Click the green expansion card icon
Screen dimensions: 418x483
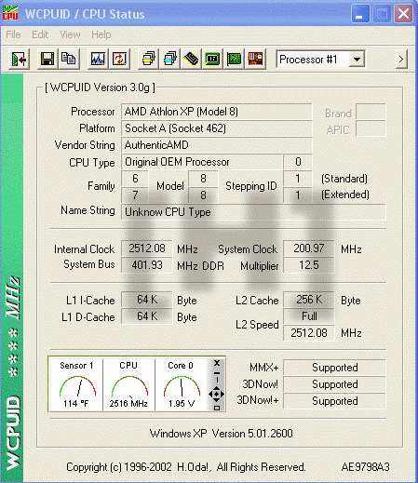point(234,59)
